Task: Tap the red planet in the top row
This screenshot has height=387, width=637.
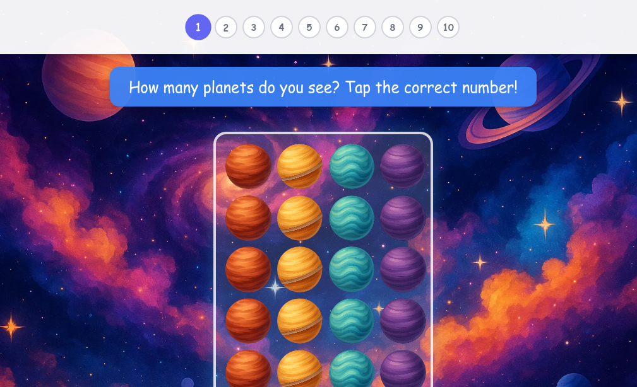Action: (248, 166)
